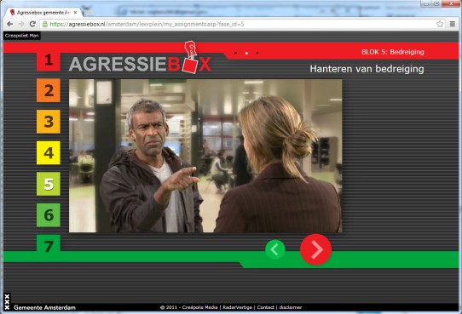This screenshot has height=314, width=462.
Task: Click the red next arrow button
Action: (x=316, y=249)
